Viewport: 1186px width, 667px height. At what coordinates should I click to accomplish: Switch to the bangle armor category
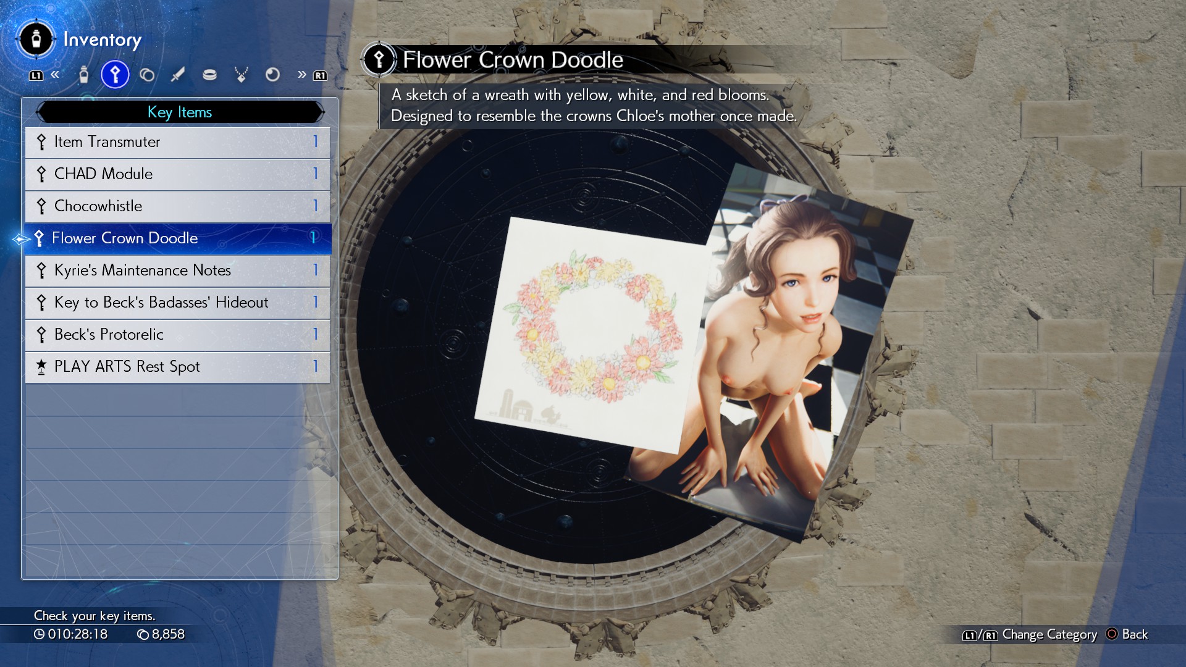click(209, 75)
